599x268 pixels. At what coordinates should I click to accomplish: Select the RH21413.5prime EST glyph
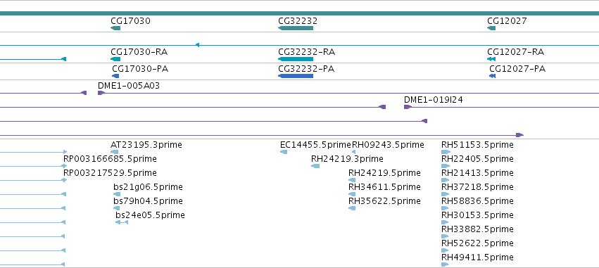point(446,180)
